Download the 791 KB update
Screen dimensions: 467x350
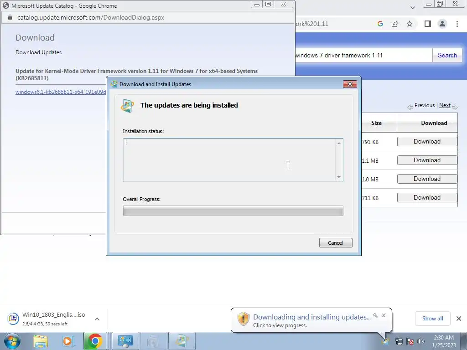click(427, 141)
